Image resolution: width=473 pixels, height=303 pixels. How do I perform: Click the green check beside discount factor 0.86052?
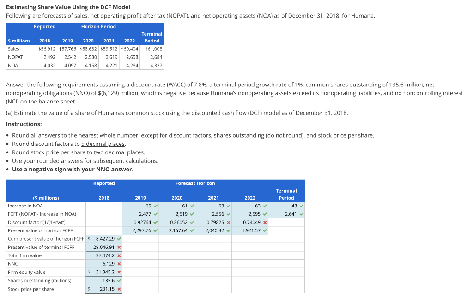click(192, 223)
